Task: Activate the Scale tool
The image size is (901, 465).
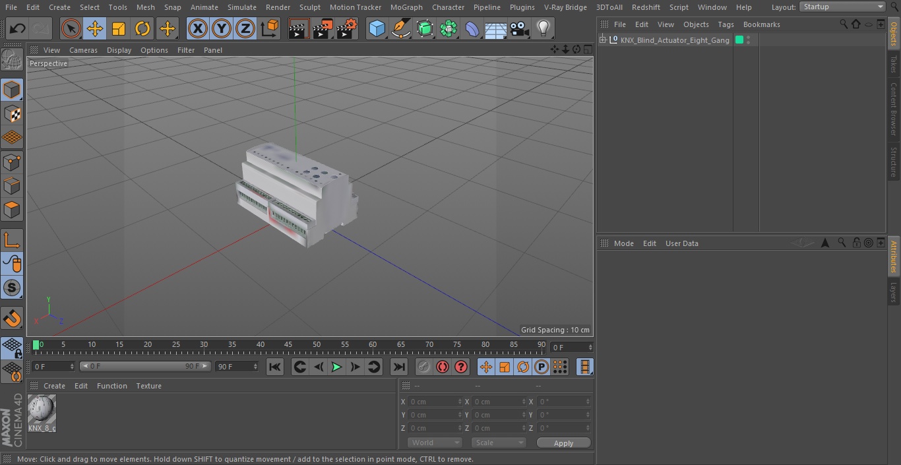Action: pyautogui.click(x=119, y=28)
